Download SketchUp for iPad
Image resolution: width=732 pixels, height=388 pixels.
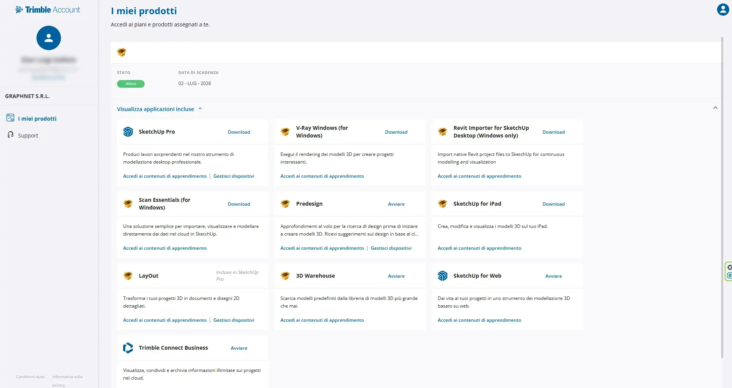tap(554, 204)
